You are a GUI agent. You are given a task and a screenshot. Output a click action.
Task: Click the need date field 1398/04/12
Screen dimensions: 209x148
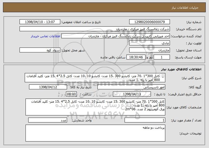pos(48,87)
